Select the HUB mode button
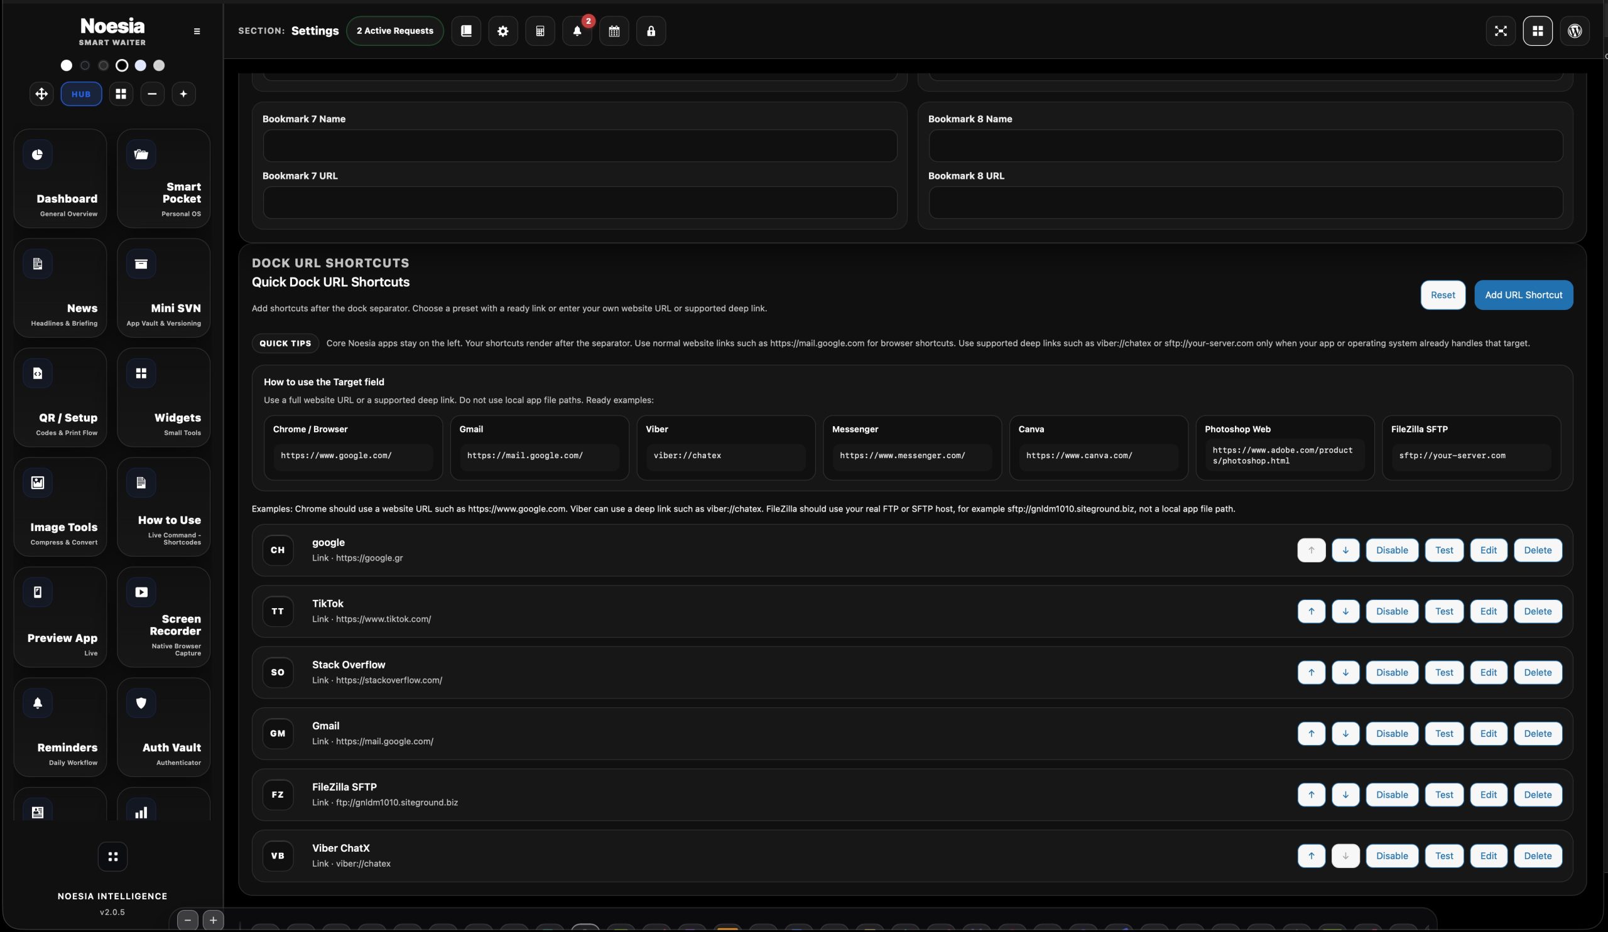The image size is (1608, 932). (81, 94)
